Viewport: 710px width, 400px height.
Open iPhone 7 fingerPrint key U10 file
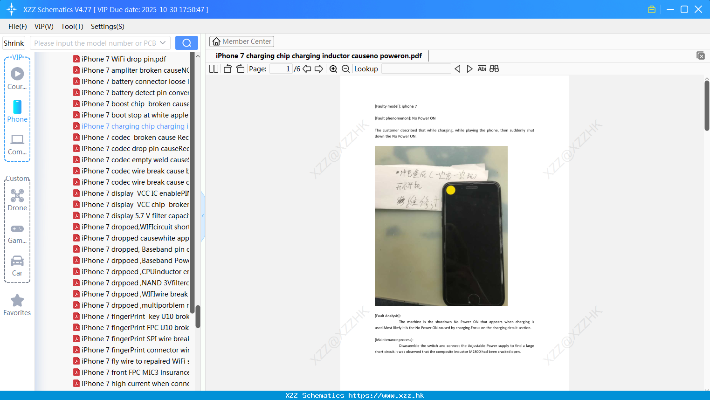[x=131, y=317]
